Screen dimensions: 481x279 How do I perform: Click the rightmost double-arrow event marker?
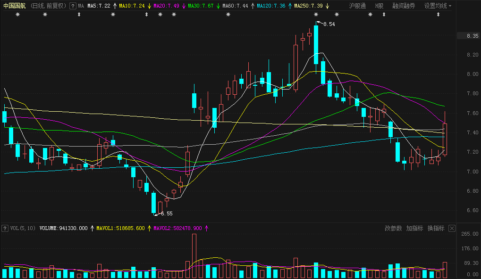(x=439, y=15)
